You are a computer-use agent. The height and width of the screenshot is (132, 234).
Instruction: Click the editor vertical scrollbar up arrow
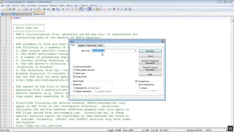point(232,18)
